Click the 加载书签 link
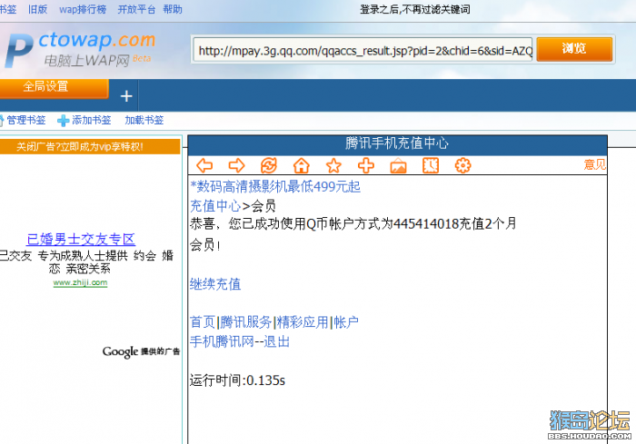Screen dimensions: 636x444 coord(144,120)
